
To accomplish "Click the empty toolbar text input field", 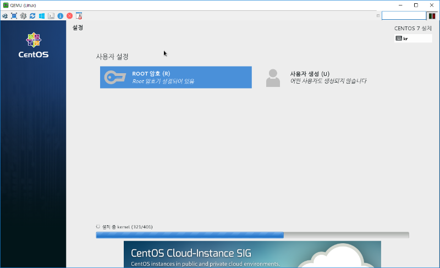I will [x=404, y=16].
